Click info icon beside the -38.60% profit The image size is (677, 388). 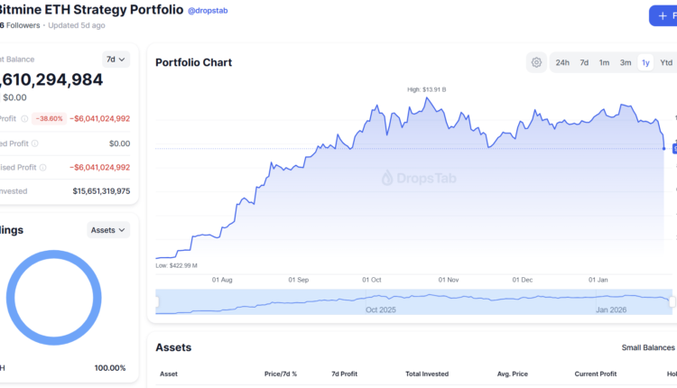point(23,118)
